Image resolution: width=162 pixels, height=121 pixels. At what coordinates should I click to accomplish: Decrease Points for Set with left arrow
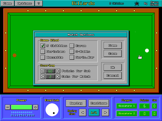[43, 71]
